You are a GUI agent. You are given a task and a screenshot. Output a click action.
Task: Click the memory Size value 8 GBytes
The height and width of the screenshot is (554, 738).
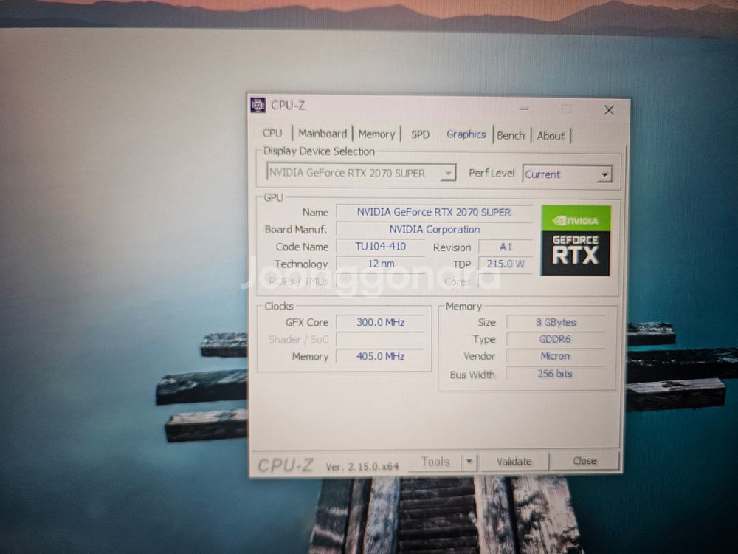click(x=556, y=323)
